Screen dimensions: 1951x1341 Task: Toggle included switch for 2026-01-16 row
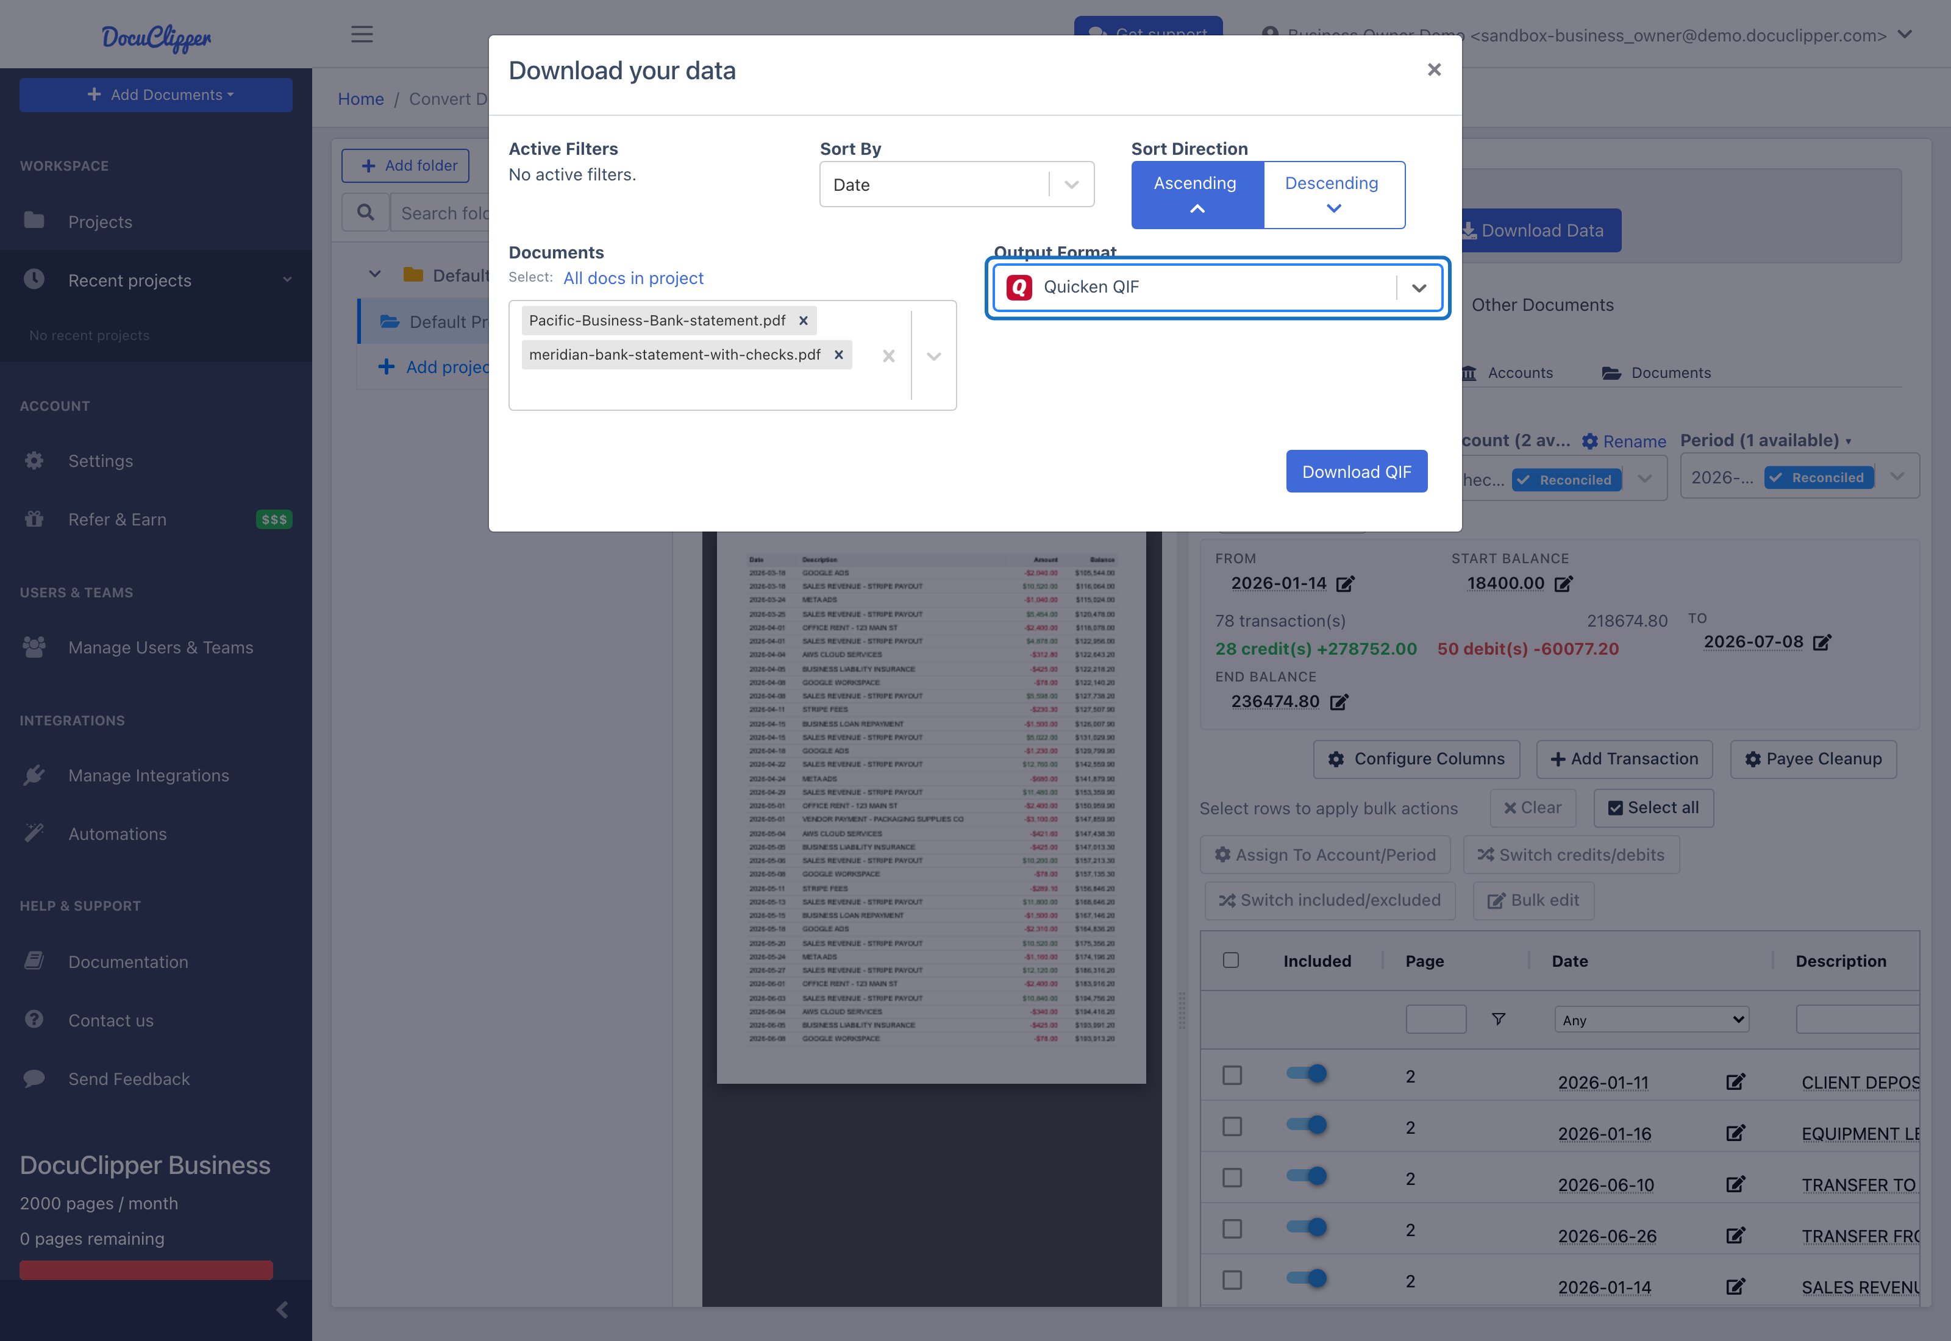pos(1307,1124)
